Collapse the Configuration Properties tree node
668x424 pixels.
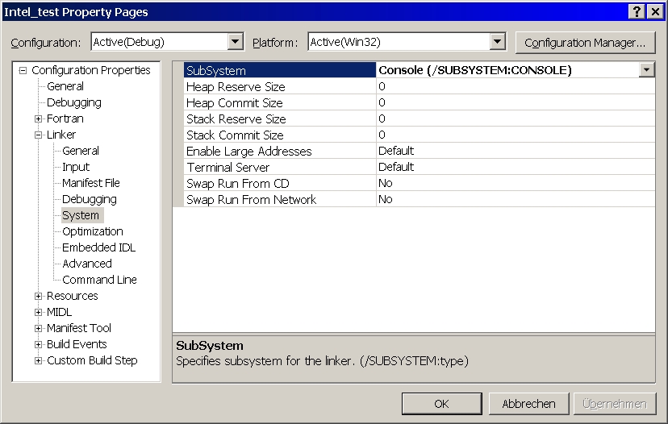pyautogui.click(x=23, y=70)
